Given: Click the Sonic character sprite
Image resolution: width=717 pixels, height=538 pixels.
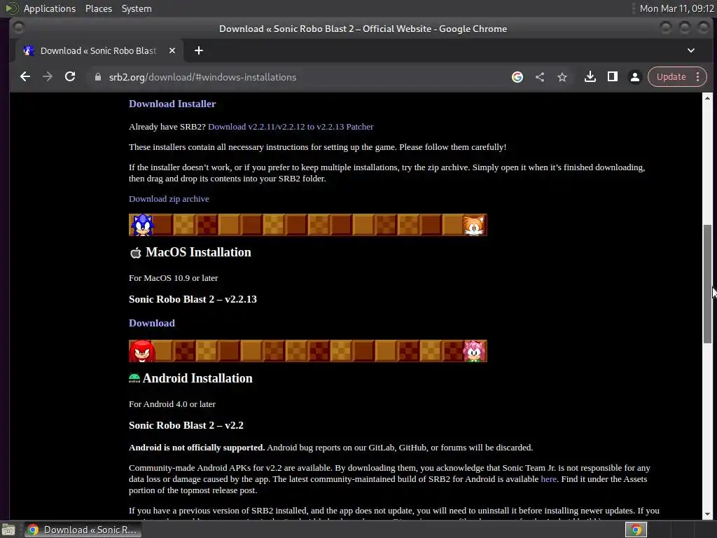Looking at the screenshot, I should pyautogui.click(x=142, y=225).
